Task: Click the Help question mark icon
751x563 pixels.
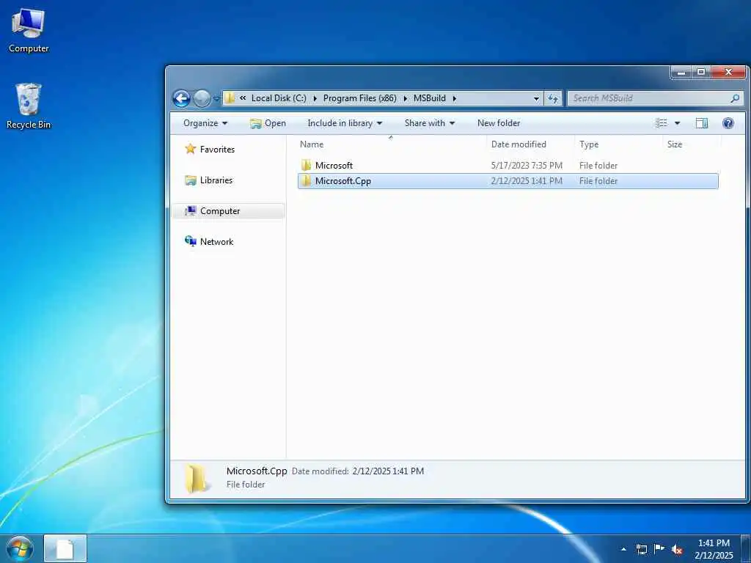Action: tap(728, 123)
